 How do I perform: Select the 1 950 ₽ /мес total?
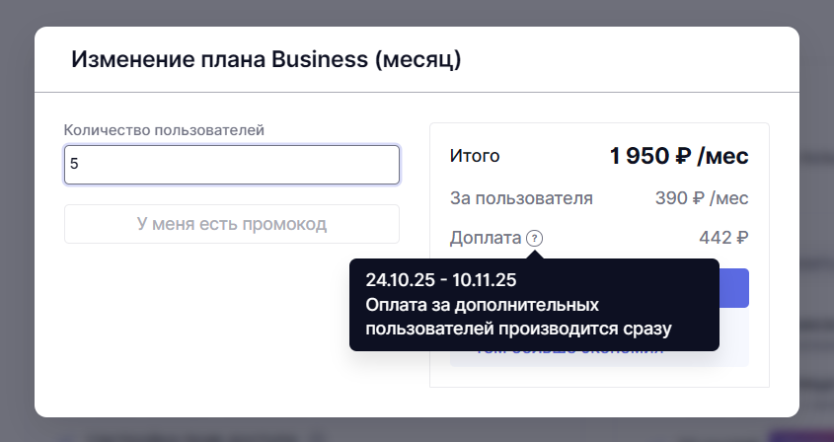click(678, 156)
